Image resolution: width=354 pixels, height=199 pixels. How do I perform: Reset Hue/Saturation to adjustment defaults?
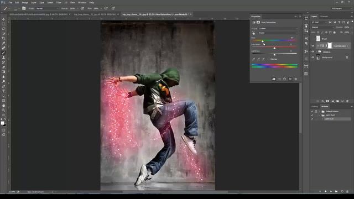[284, 79]
